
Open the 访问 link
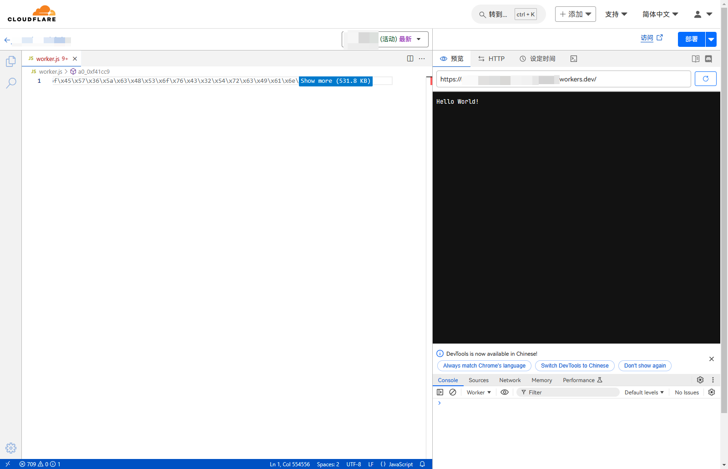point(647,38)
